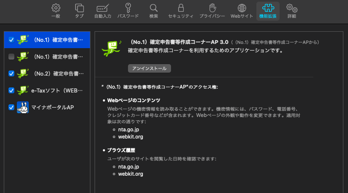Open the 一般 (General) settings pane
Image resolution: width=348 pixels, height=193 pixels.
[x=56, y=11]
